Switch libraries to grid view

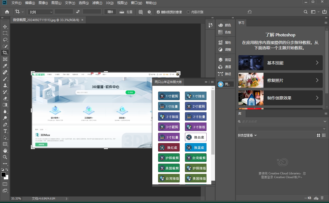click(x=318, y=135)
